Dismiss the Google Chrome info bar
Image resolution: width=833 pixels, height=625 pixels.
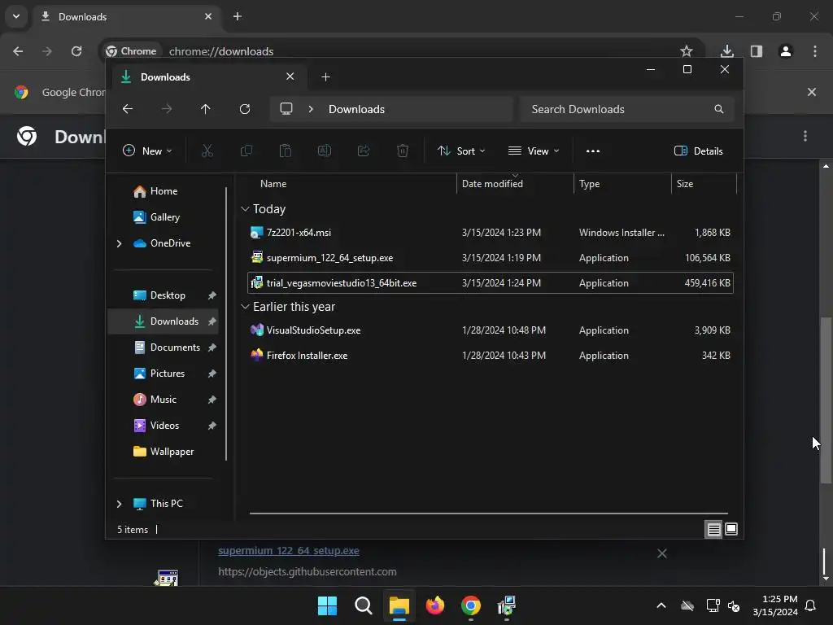[812, 92]
